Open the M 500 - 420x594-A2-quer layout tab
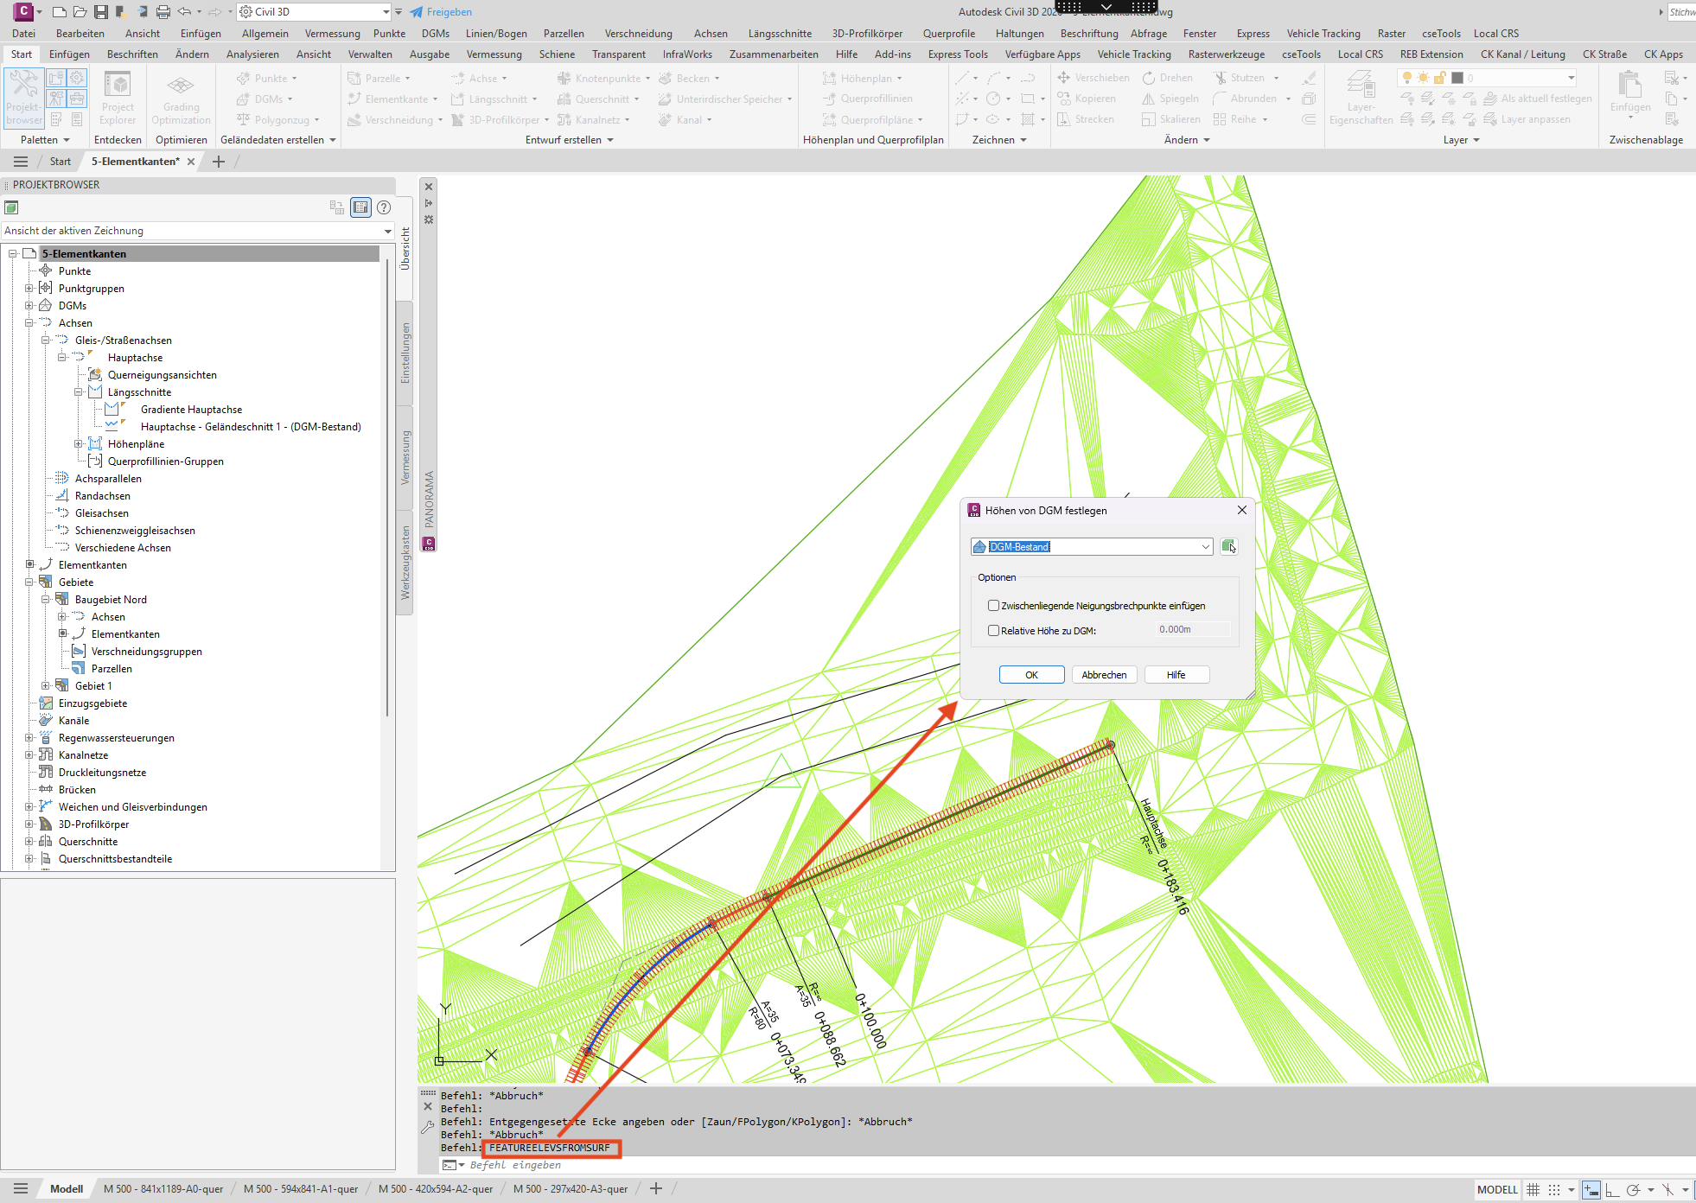The height and width of the screenshot is (1203, 1696). [x=436, y=1189]
